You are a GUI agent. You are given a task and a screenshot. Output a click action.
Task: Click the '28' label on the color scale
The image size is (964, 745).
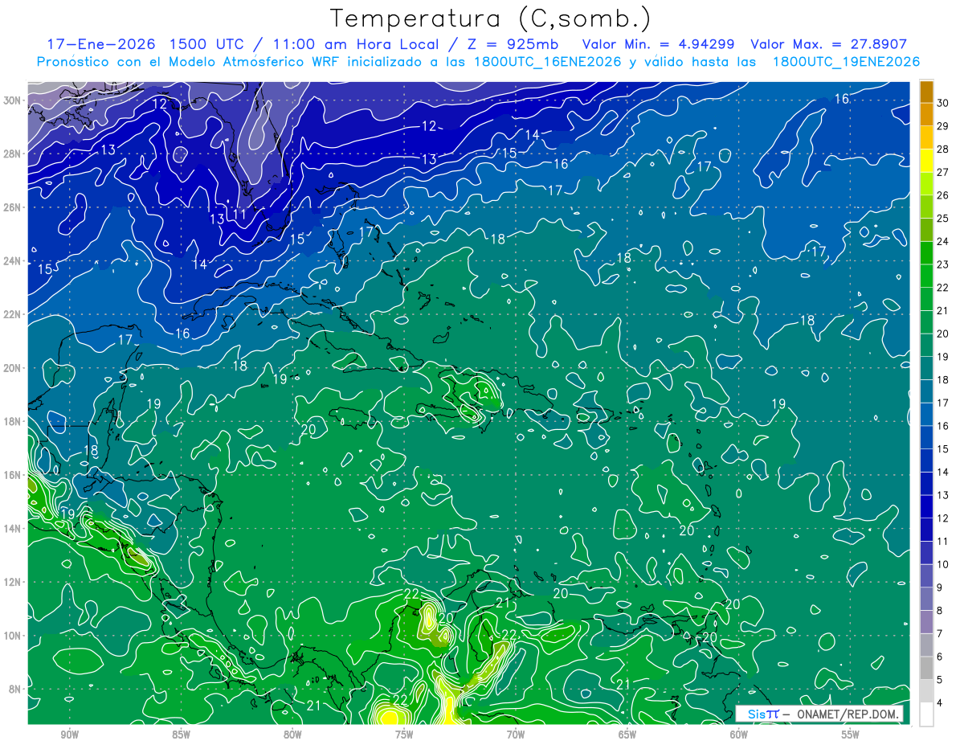click(943, 149)
